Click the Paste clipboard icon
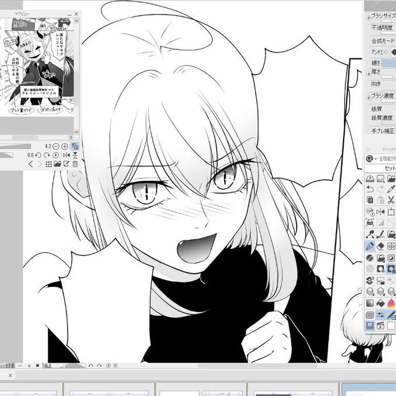The image size is (396, 396). [381, 200]
